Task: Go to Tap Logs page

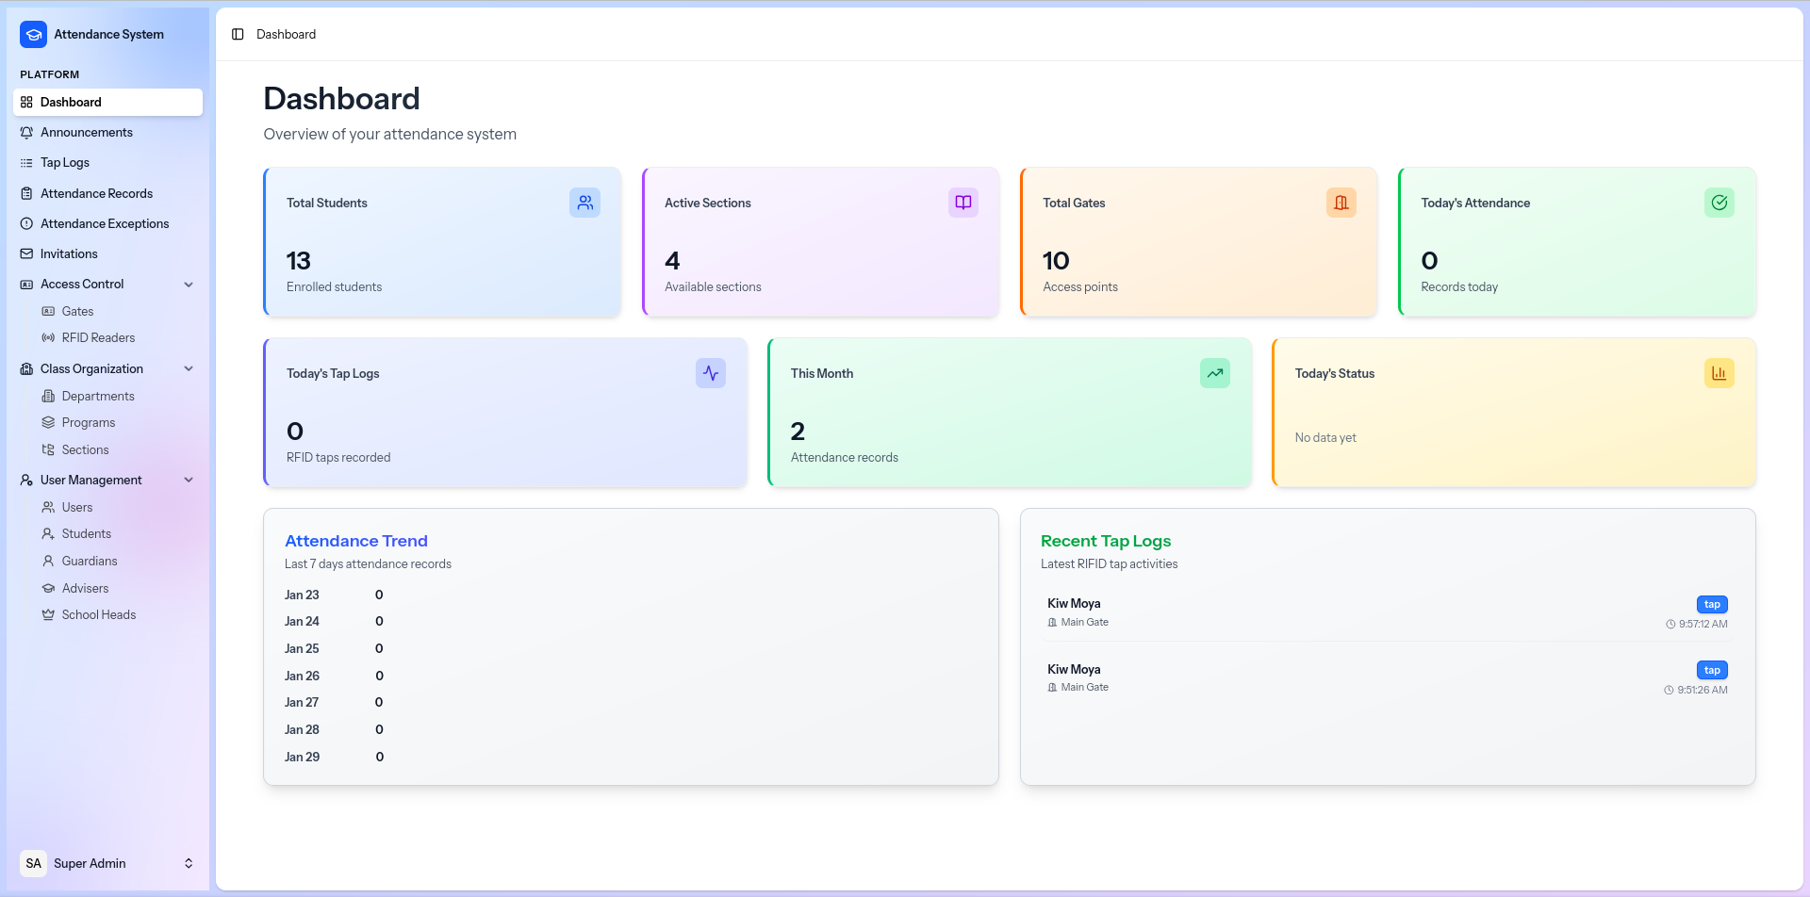Action: [x=65, y=163]
